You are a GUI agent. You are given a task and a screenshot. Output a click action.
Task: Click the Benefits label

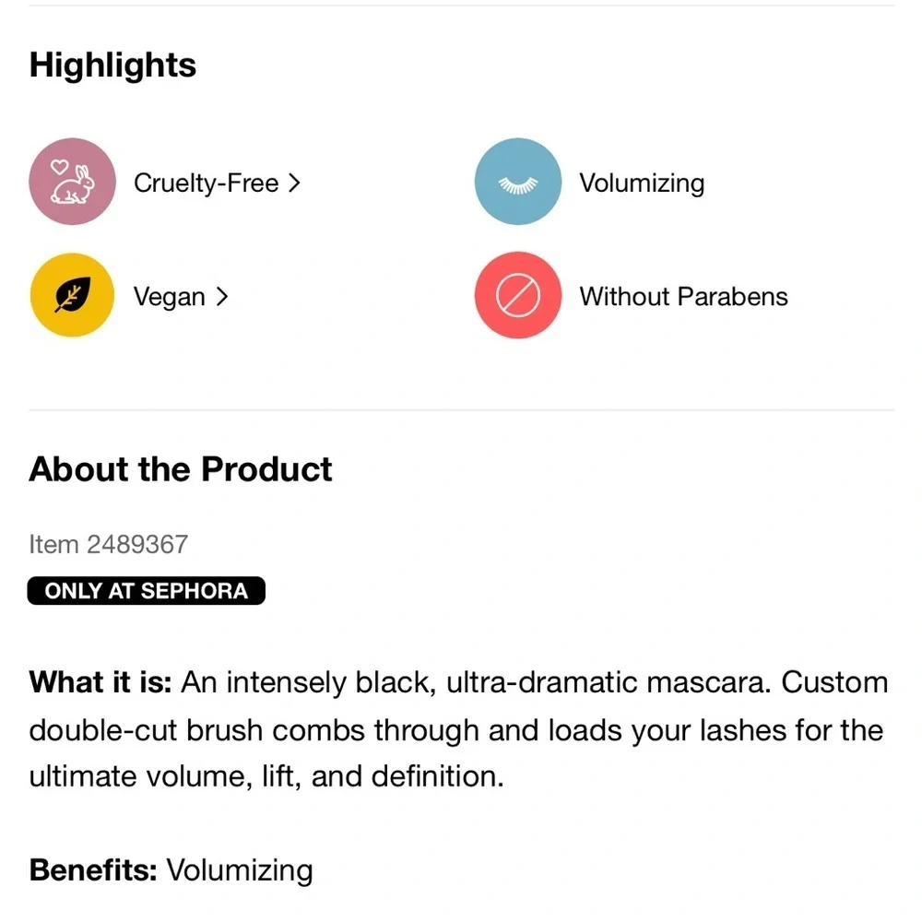(93, 870)
